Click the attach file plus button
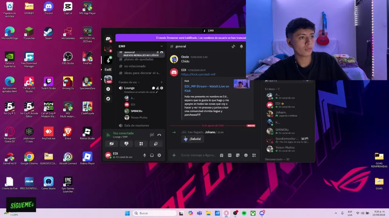Viewport: 389px width, 218px height. pos(174,155)
